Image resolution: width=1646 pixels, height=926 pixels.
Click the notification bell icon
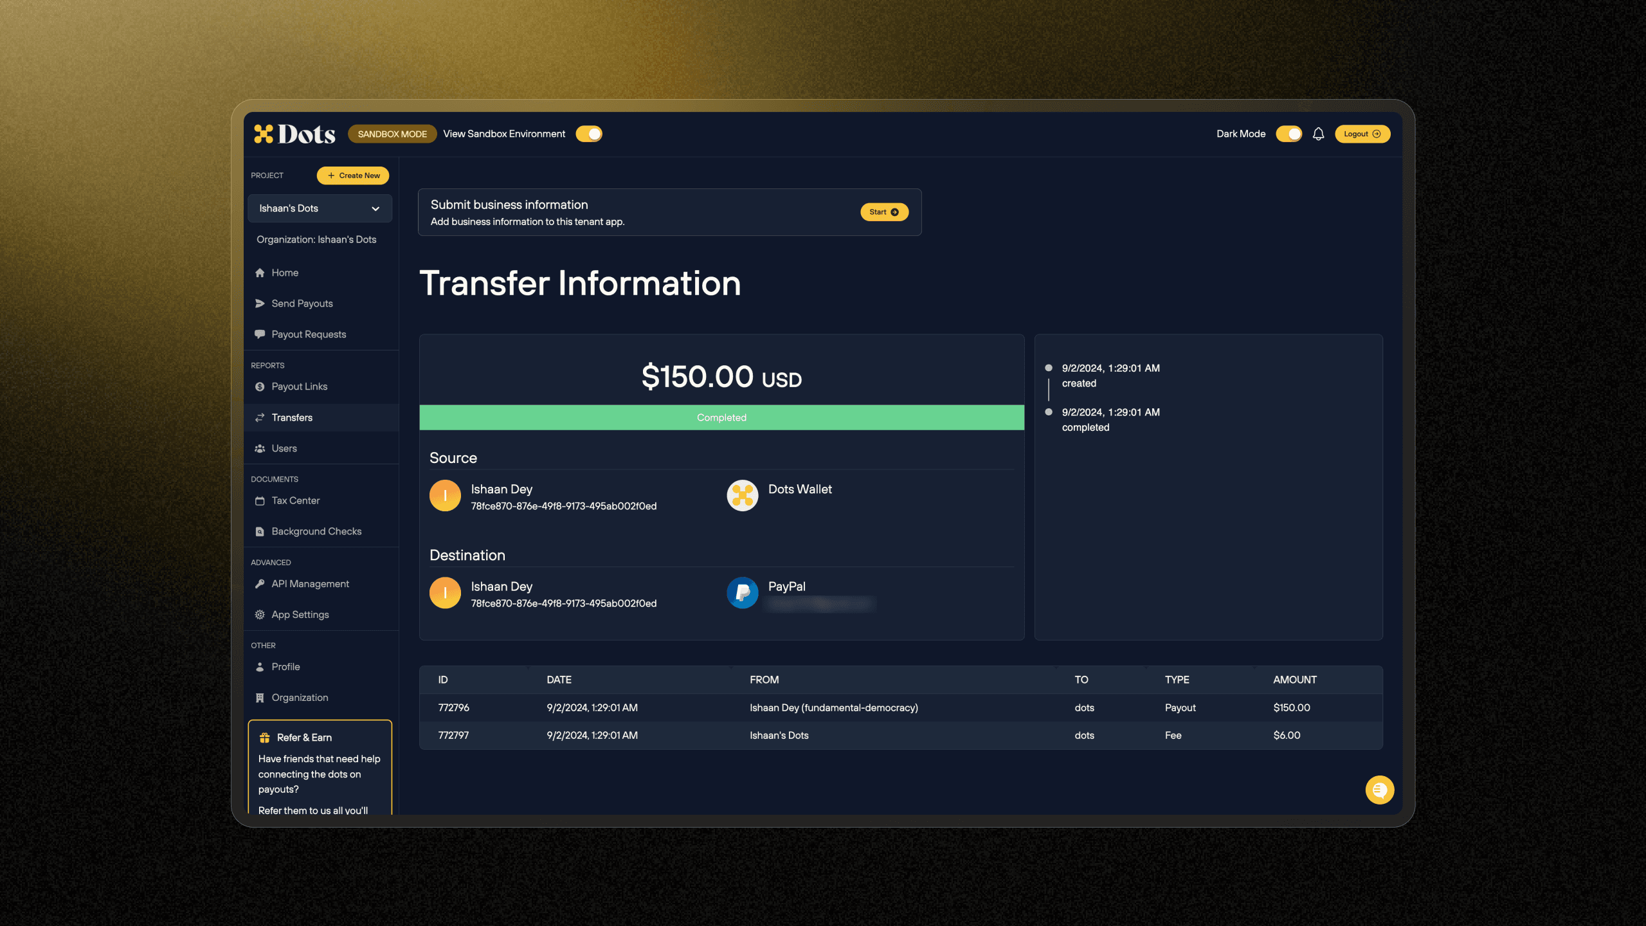coord(1318,133)
